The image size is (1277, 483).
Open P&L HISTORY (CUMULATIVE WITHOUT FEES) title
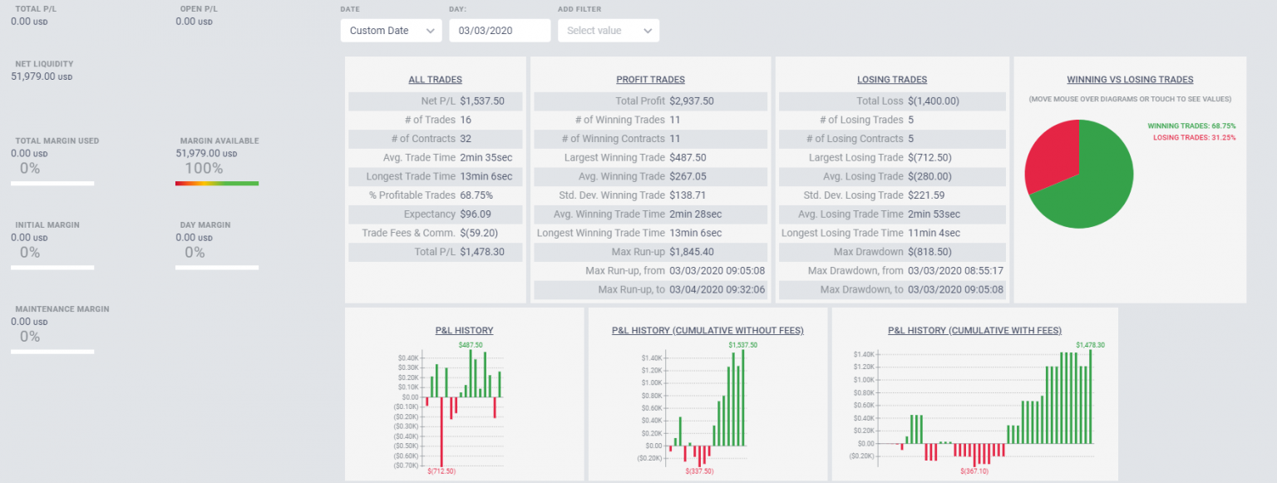point(708,331)
